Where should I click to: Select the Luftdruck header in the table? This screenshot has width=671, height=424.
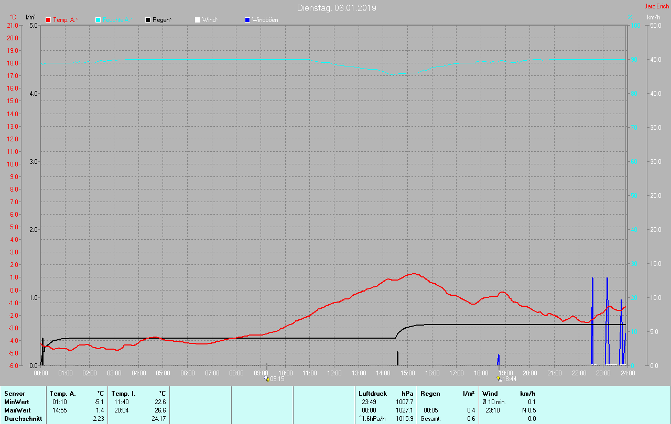click(372, 393)
